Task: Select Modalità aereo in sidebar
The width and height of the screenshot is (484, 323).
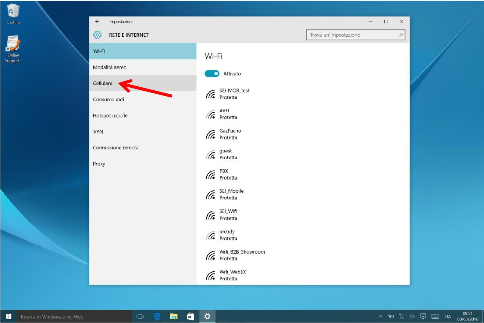Action: 143,67
